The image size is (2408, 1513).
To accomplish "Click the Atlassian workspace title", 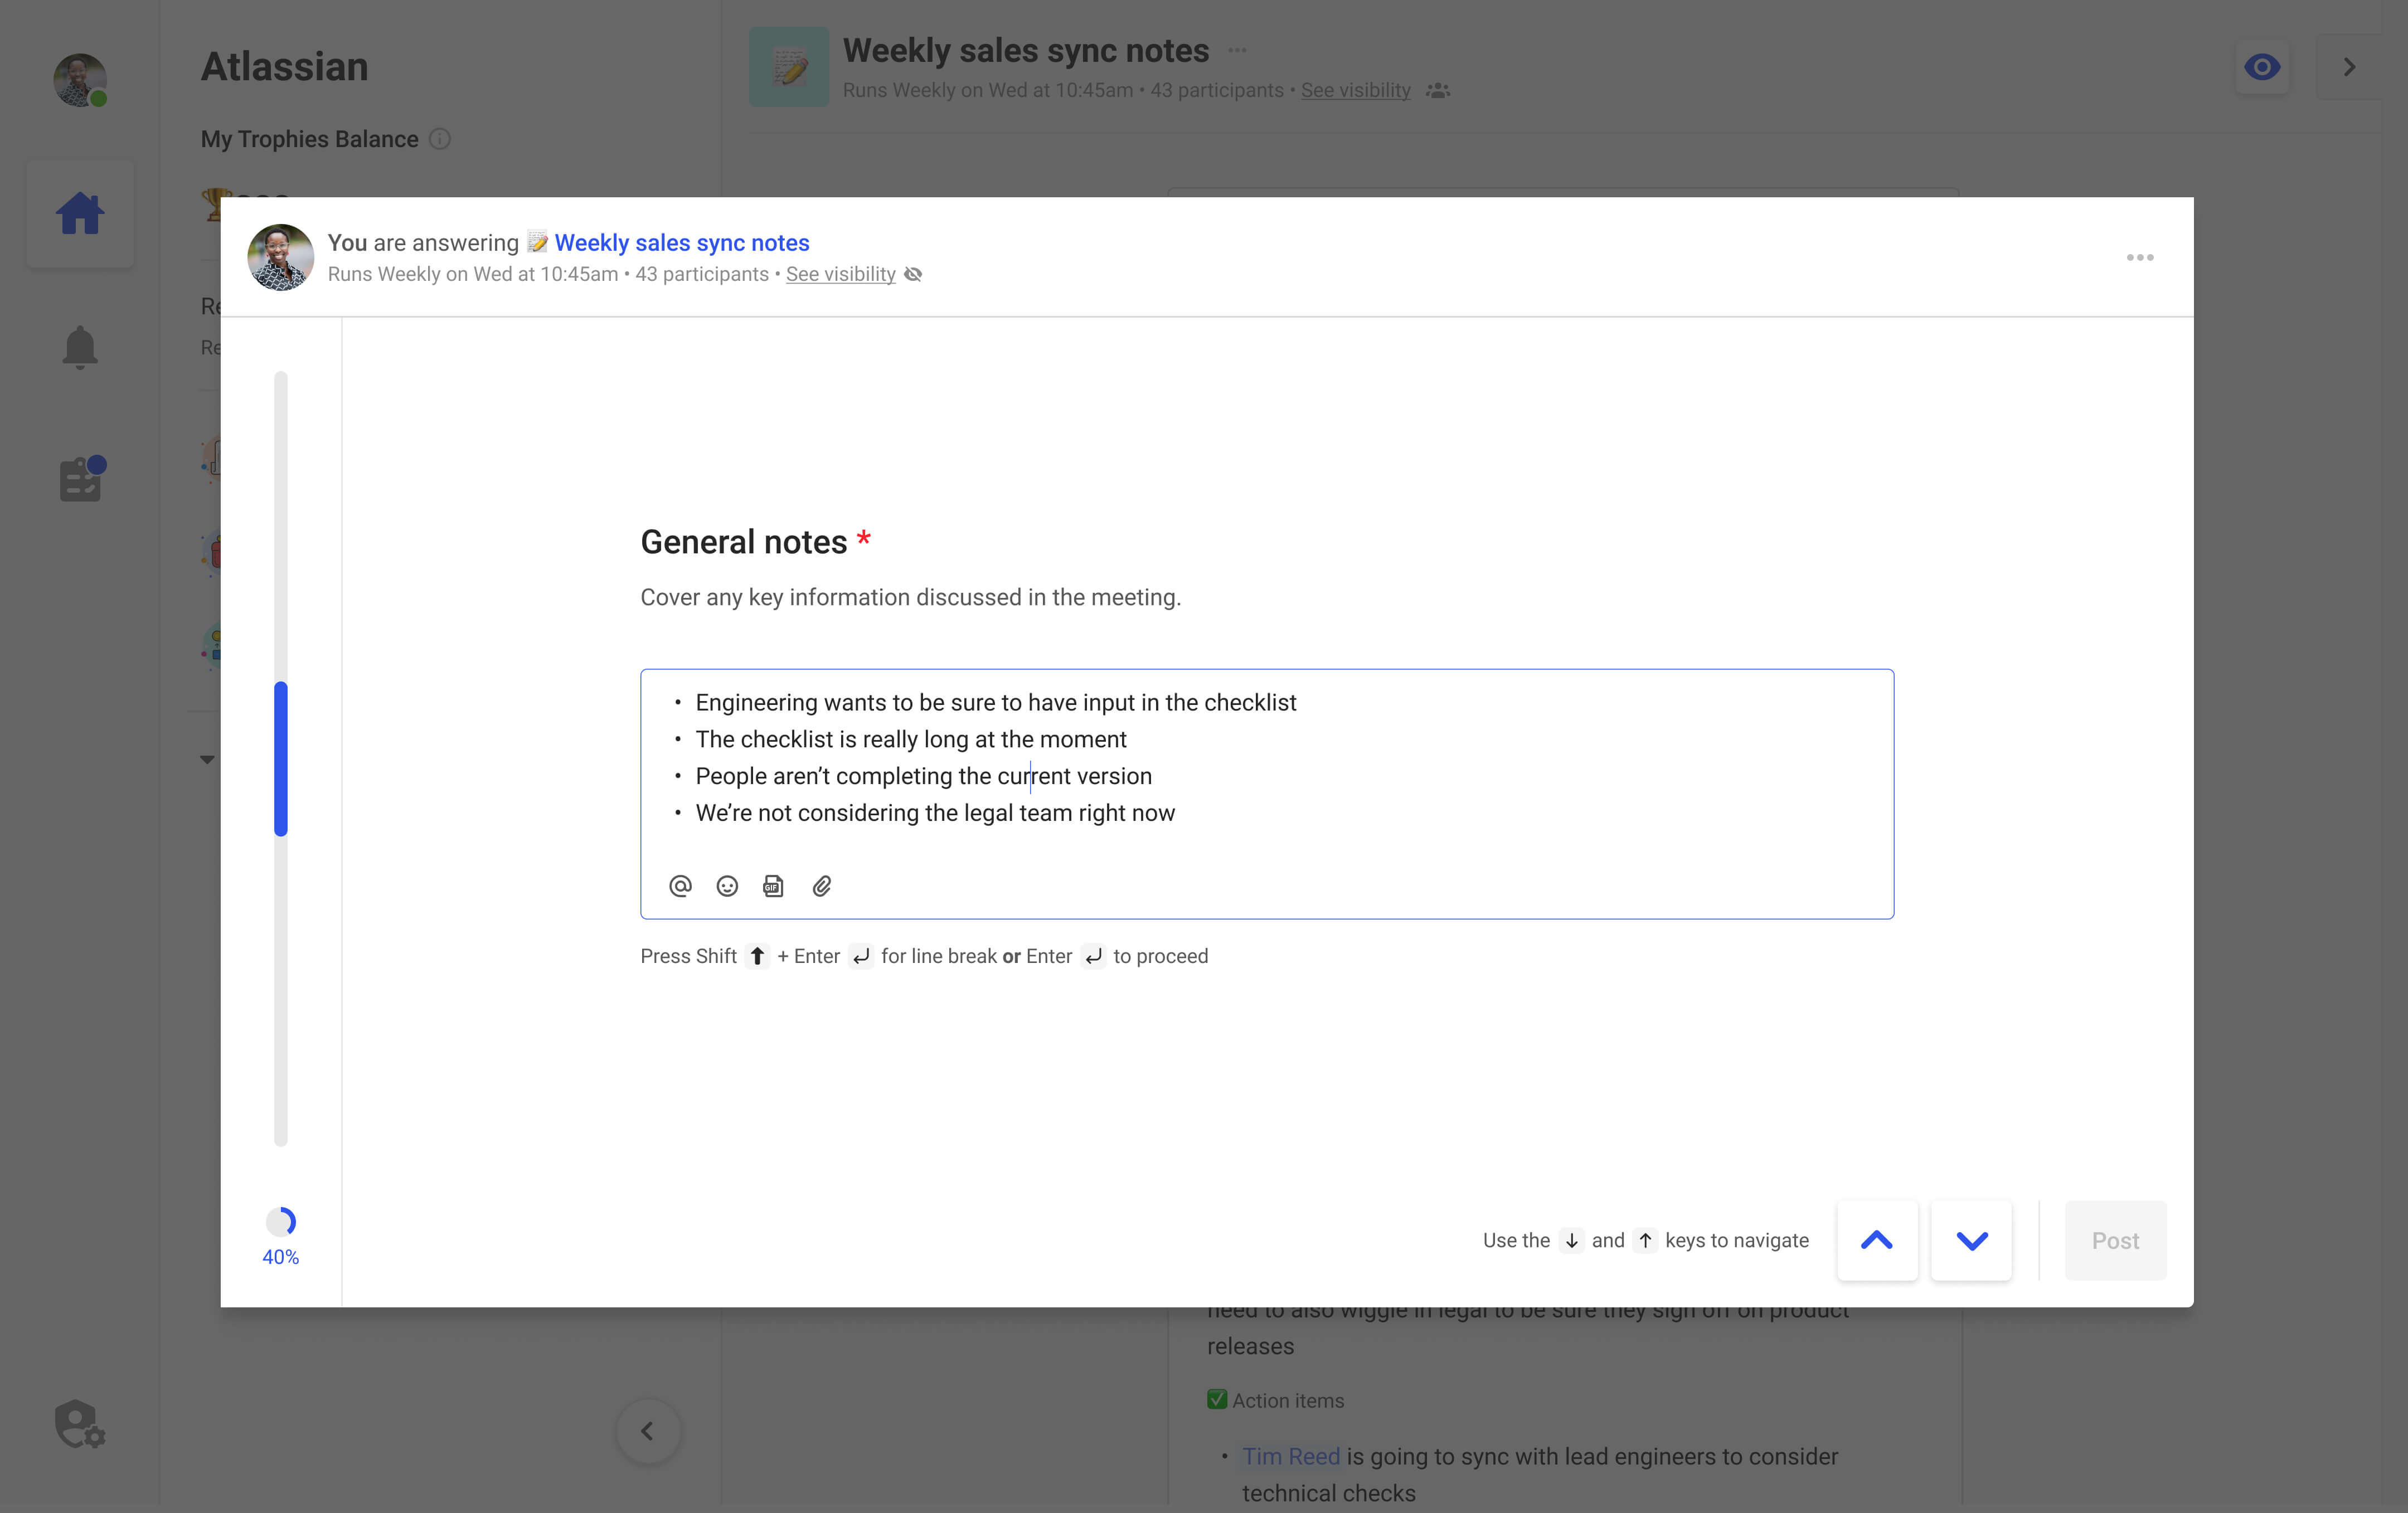I will [285, 66].
